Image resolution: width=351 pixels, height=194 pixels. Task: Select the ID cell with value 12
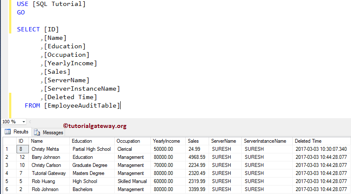[23, 157]
